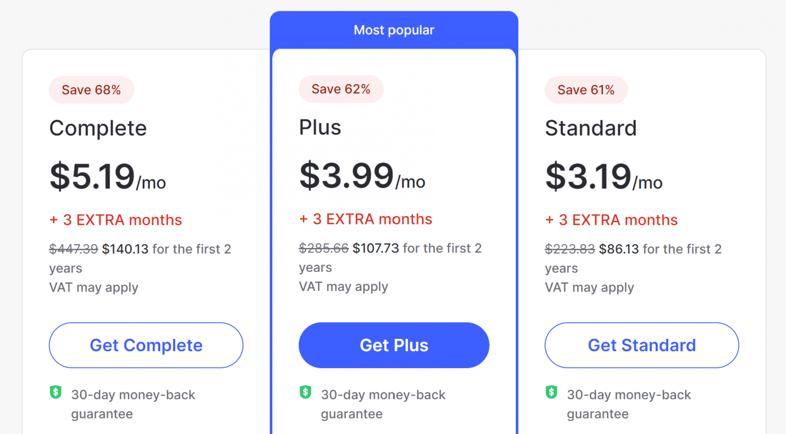This screenshot has height=434, width=786.
Task: Click the Get Complete button
Action: [146, 345]
